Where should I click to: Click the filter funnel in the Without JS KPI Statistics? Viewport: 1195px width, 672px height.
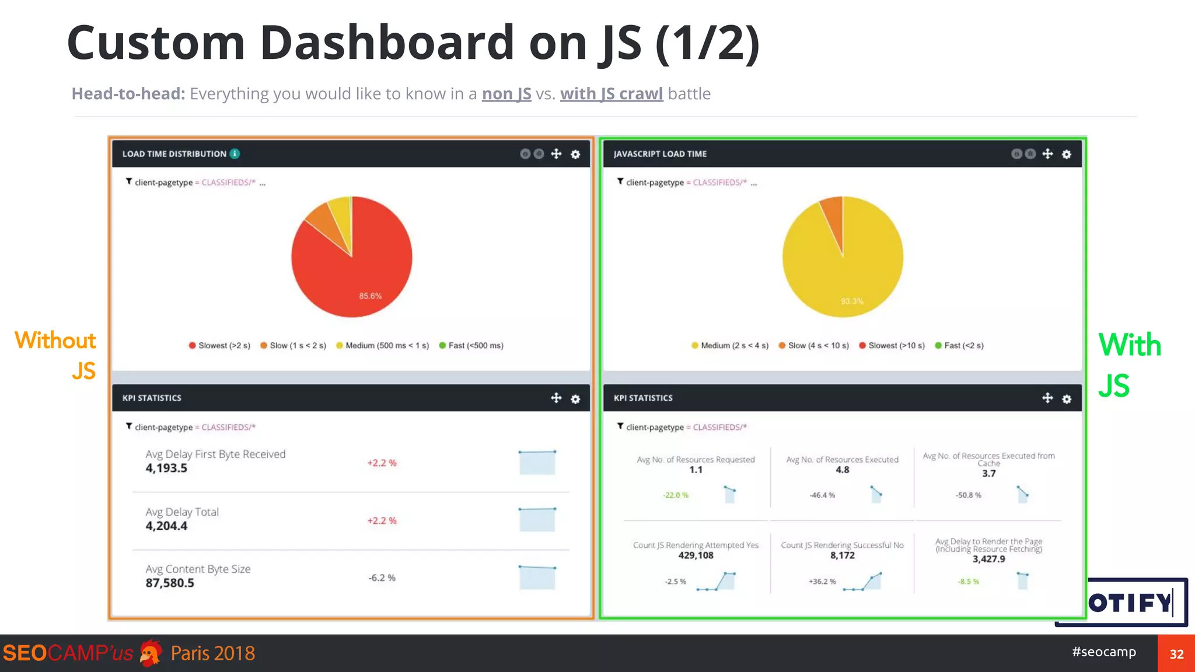coord(129,426)
